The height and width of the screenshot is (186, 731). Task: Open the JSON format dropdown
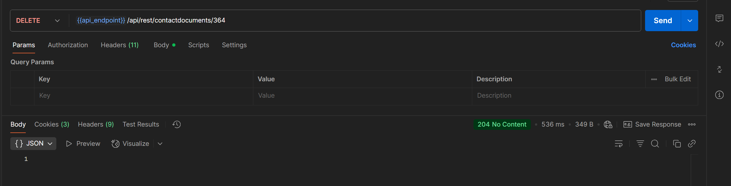[33, 144]
